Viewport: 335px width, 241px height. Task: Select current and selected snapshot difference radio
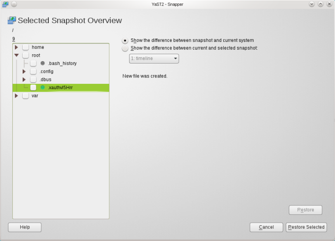[125, 48]
